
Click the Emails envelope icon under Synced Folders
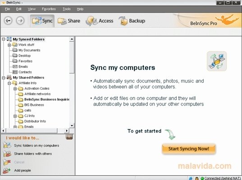(15, 67)
